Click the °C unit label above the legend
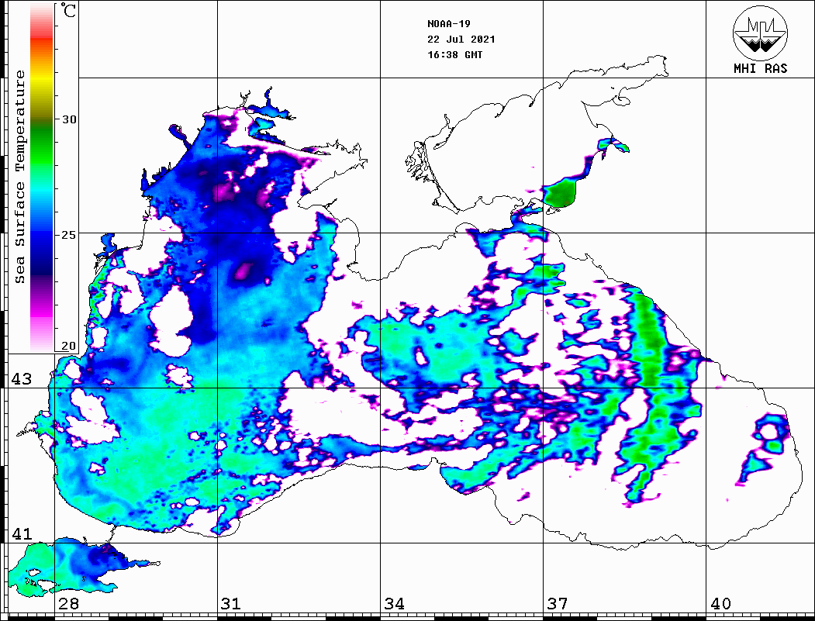 click(68, 10)
